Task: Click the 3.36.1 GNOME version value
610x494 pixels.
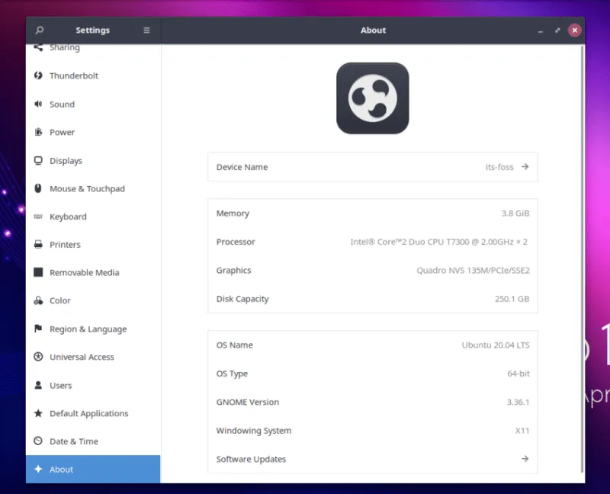Action: 518,402
